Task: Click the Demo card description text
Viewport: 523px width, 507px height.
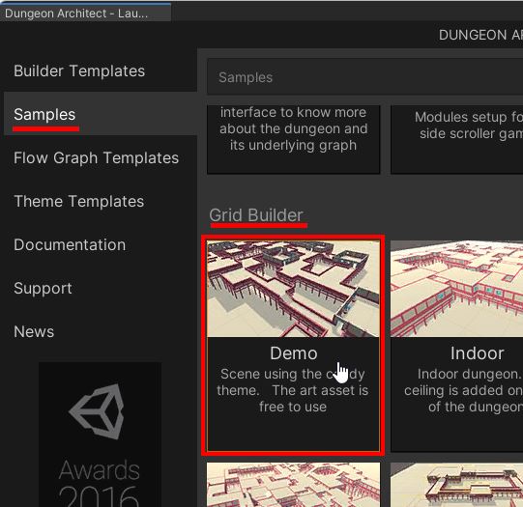Action: [x=293, y=390]
